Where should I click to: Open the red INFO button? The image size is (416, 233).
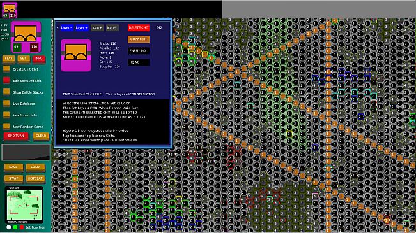[x=39, y=59]
